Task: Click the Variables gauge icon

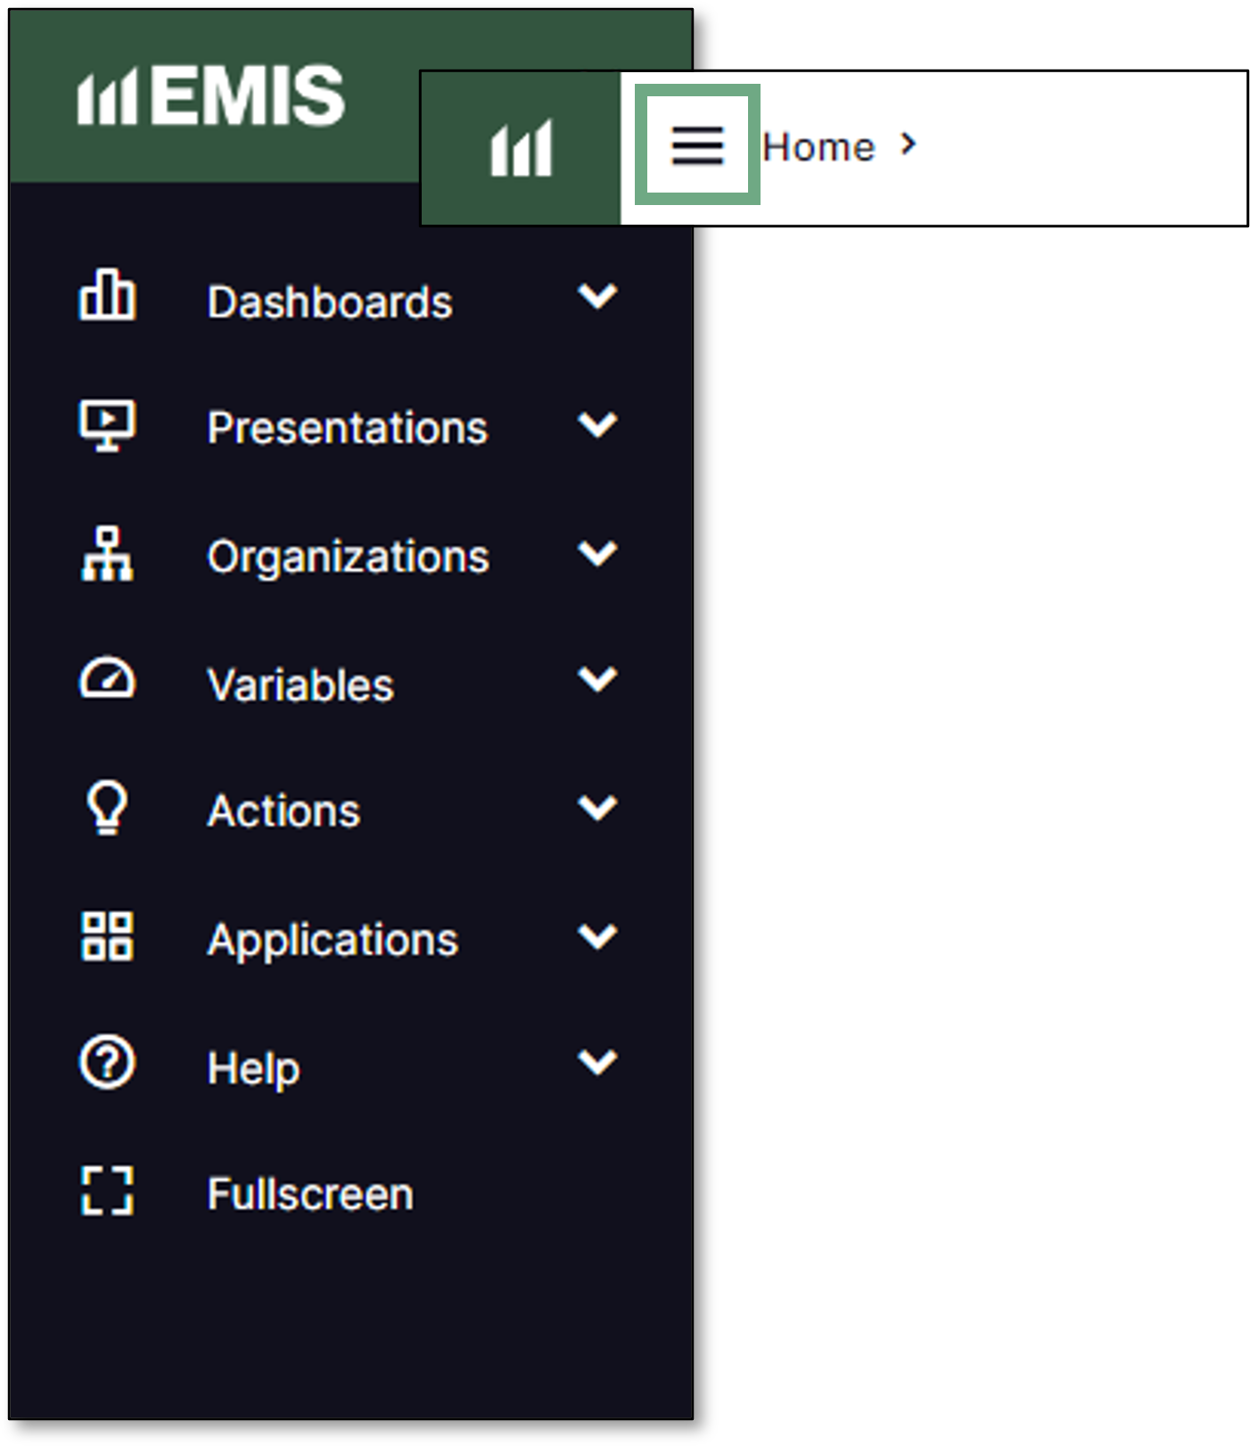Action: pos(107,678)
